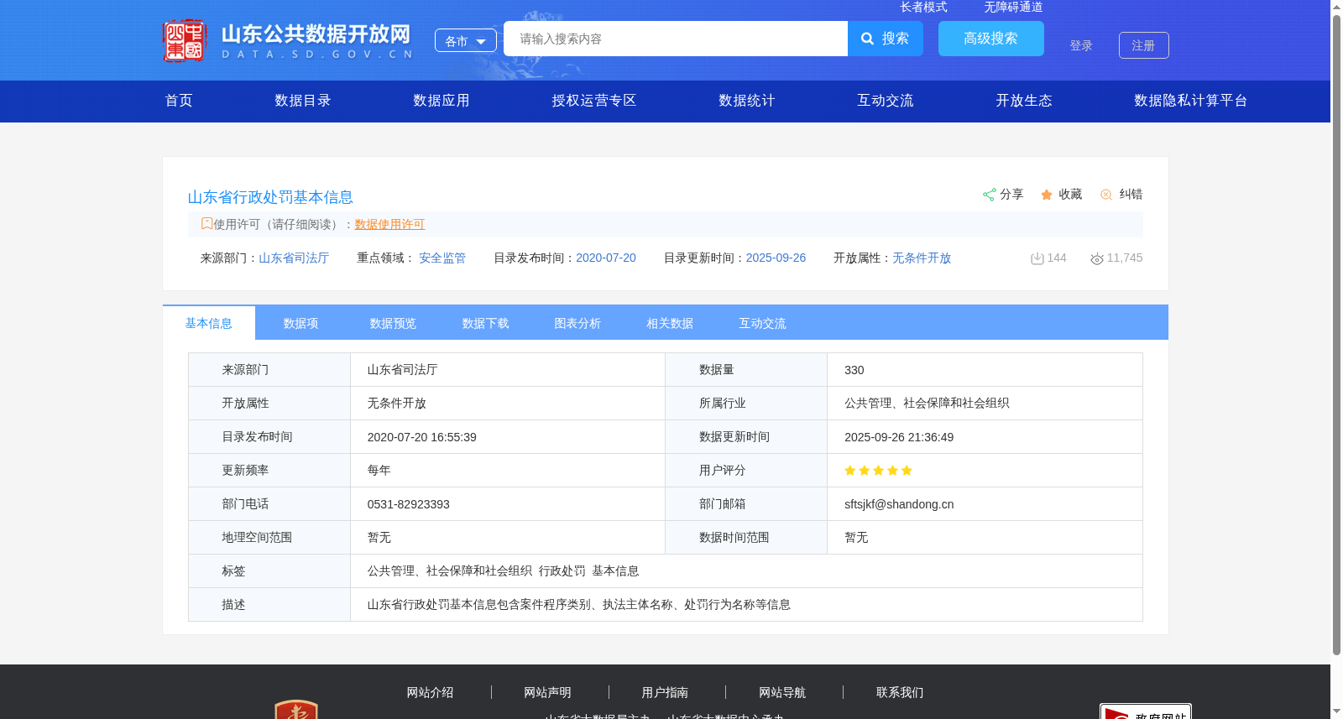The image size is (1343, 719).
Task: Click the share icon next to 分享
Action: coord(990,195)
